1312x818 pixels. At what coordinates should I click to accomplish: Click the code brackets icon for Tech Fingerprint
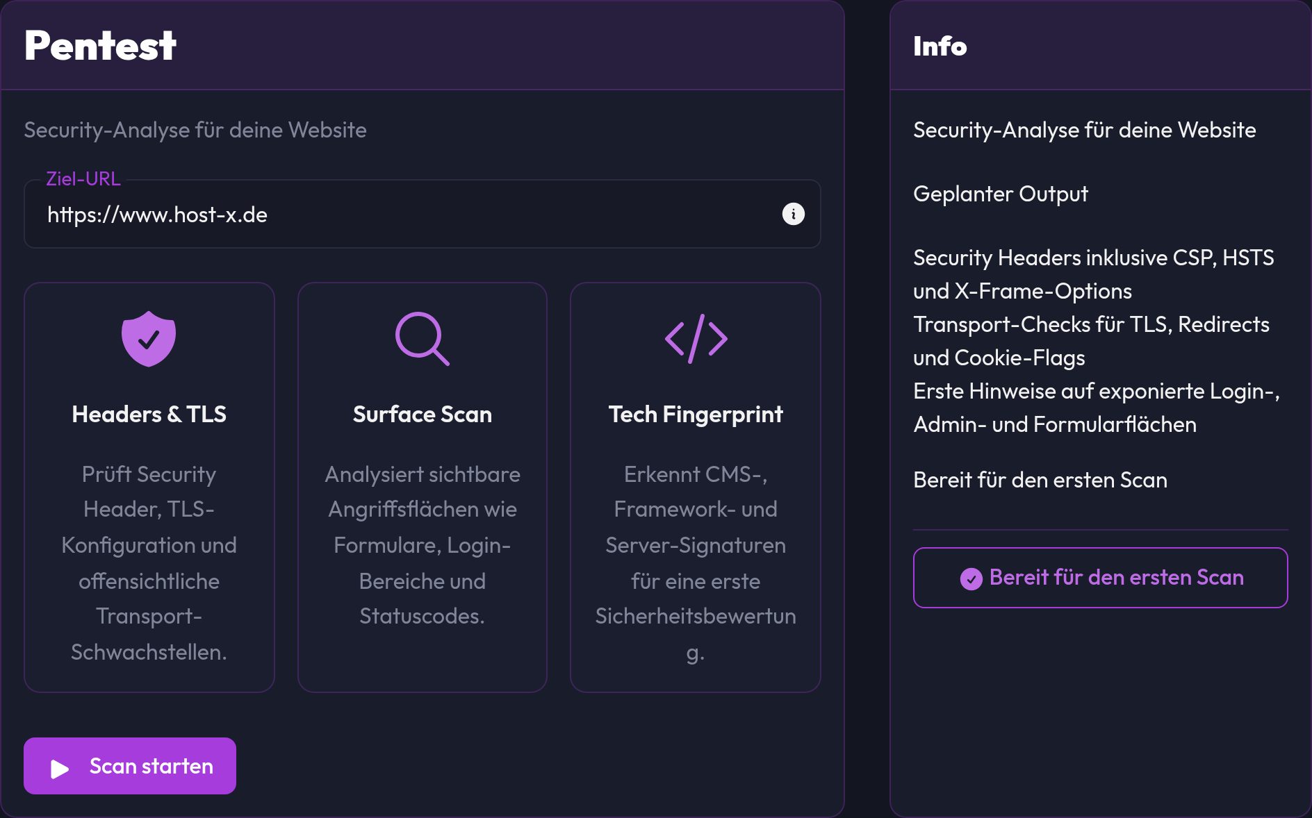coord(696,339)
